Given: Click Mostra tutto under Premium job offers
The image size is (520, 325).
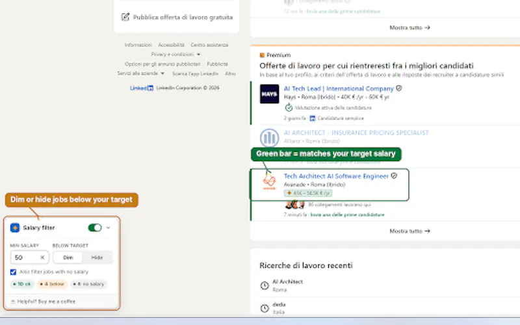Looking at the screenshot, I should point(409,231).
